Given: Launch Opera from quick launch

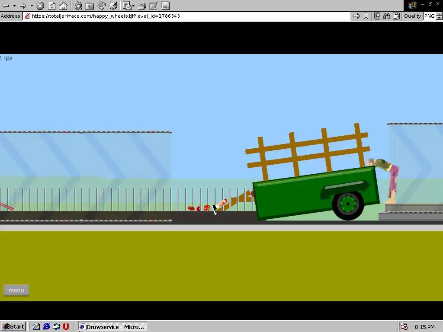Looking at the screenshot, I should coord(66,327).
